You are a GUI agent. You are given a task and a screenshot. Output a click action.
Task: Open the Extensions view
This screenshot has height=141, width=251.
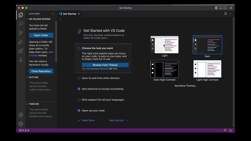[21, 51]
